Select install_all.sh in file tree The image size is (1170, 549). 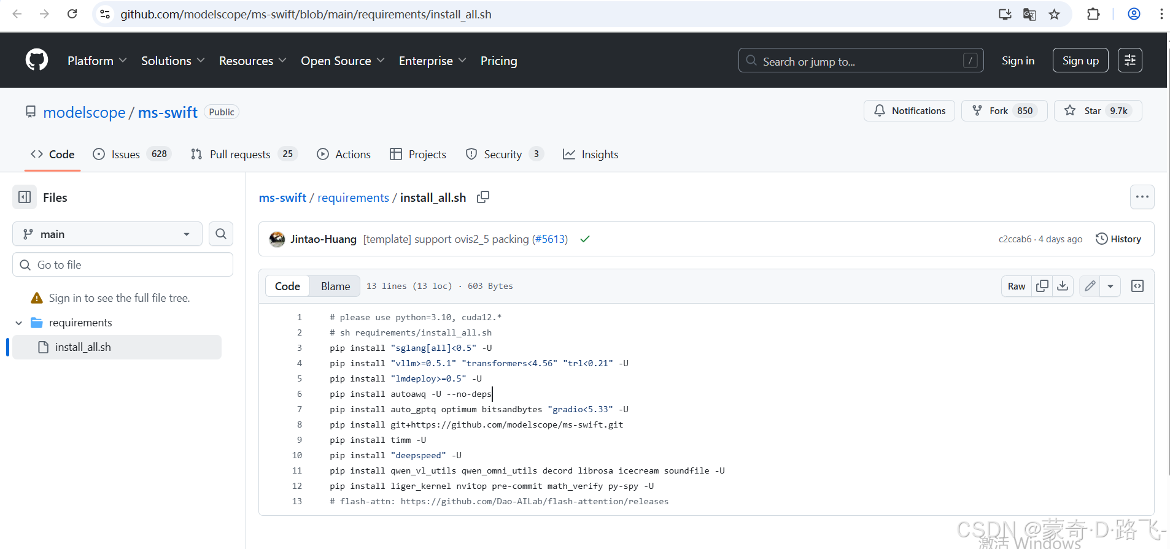coord(117,347)
